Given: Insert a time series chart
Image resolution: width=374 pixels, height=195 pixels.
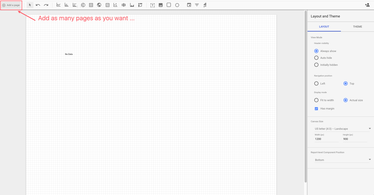Looking at the screenshot, I should (58, 5).
